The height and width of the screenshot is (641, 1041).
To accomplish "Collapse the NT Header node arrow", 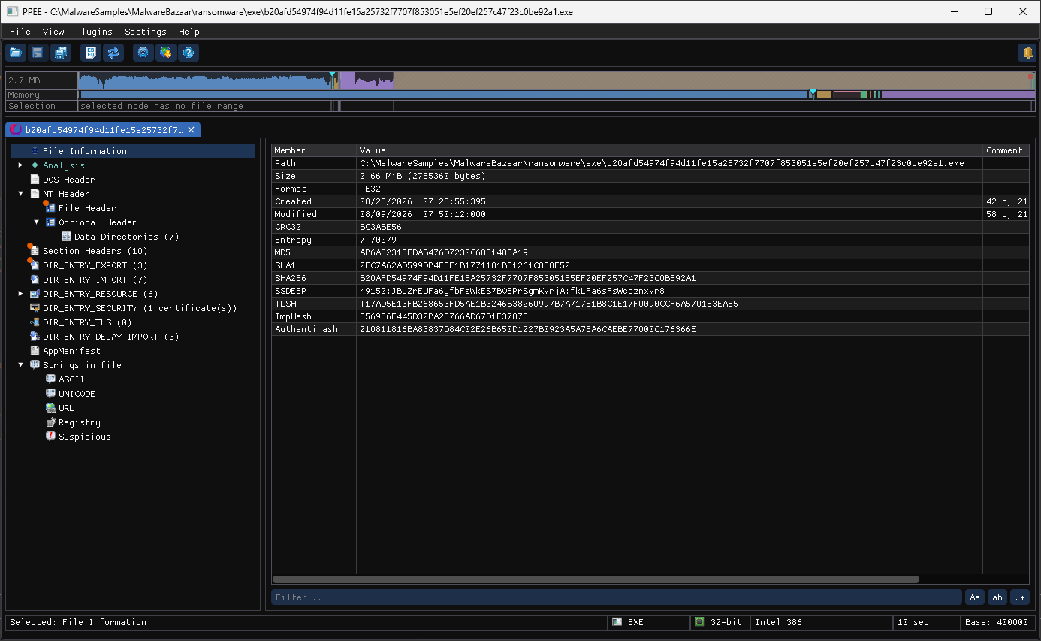I will [21, 194].
